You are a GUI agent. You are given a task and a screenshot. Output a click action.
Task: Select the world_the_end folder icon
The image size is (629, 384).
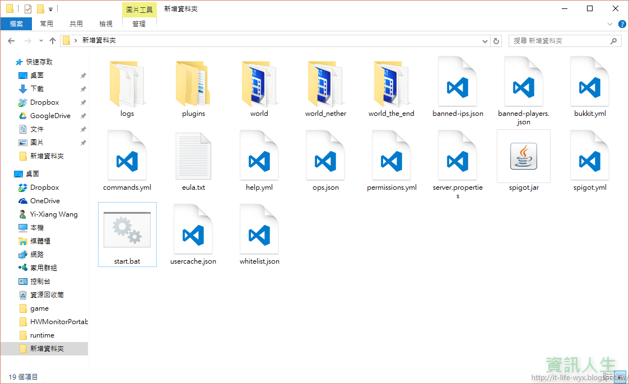click(391, 84)
